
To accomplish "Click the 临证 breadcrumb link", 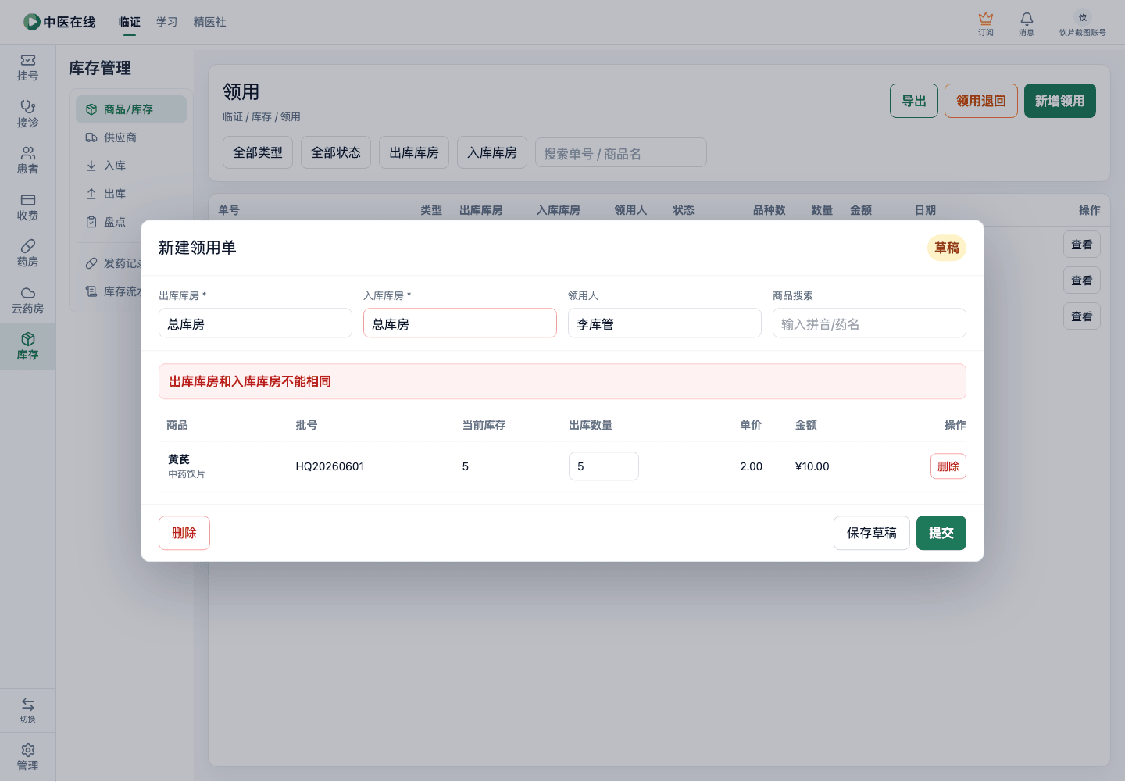I will coord(233,117).
